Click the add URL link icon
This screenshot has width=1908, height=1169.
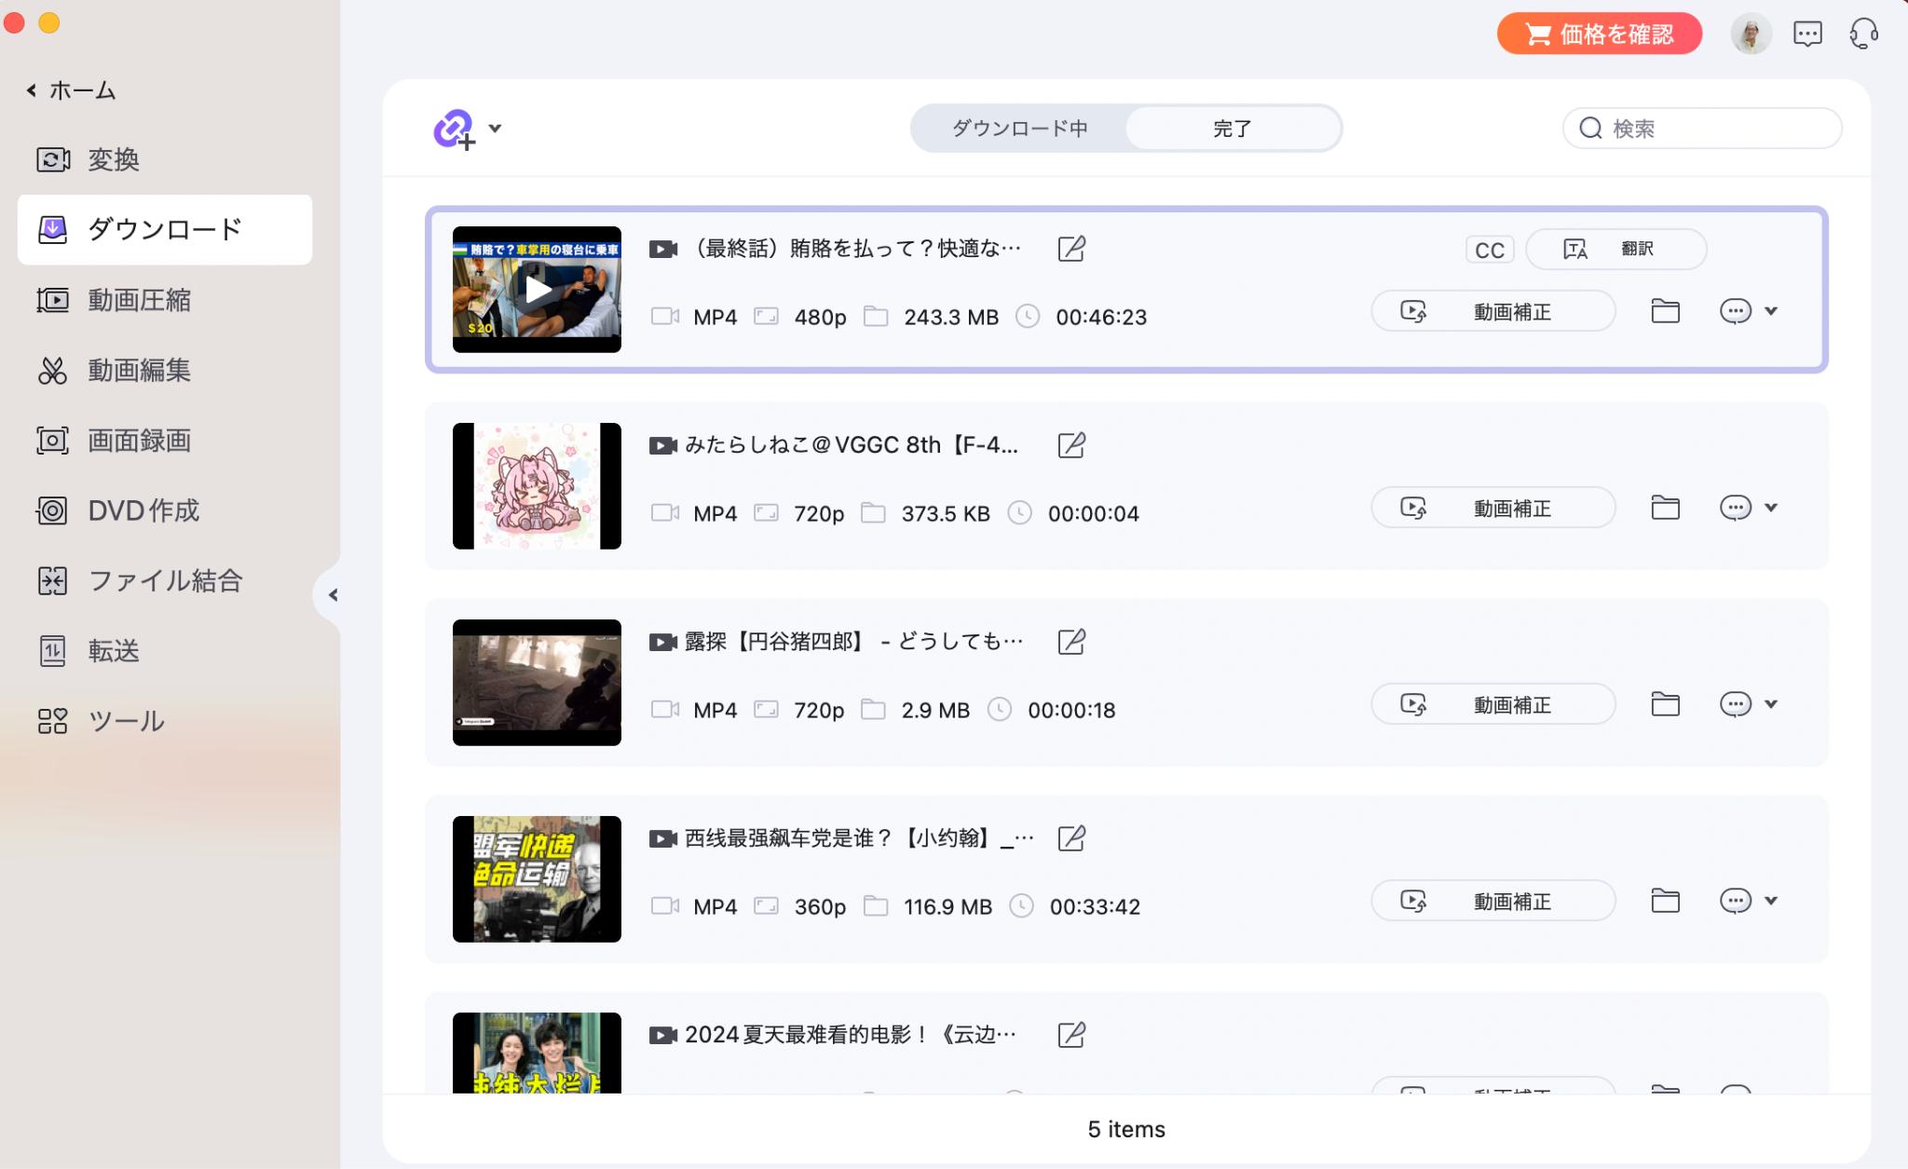click(x=455, y=129)
